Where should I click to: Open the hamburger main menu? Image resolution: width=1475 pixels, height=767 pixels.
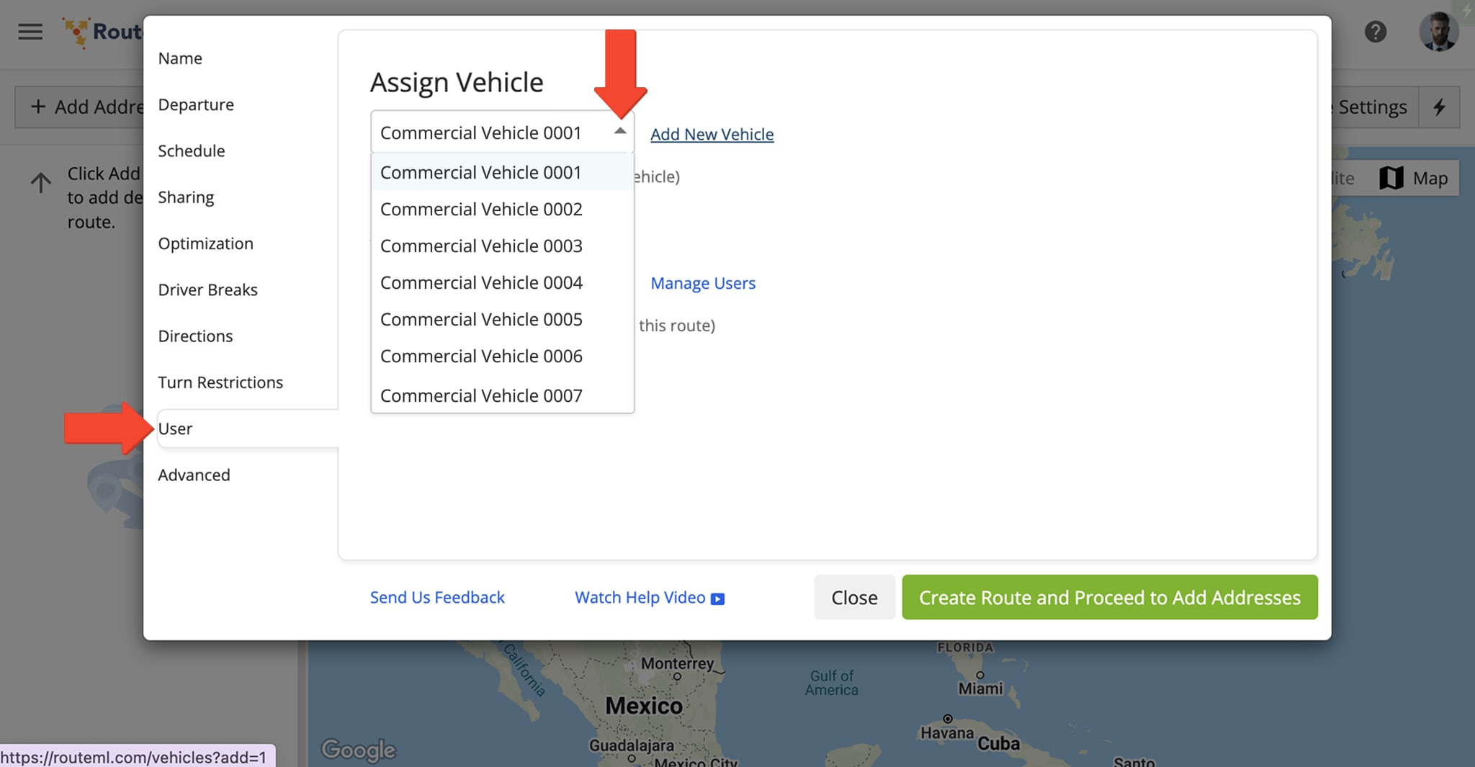(x=30, y=32)
